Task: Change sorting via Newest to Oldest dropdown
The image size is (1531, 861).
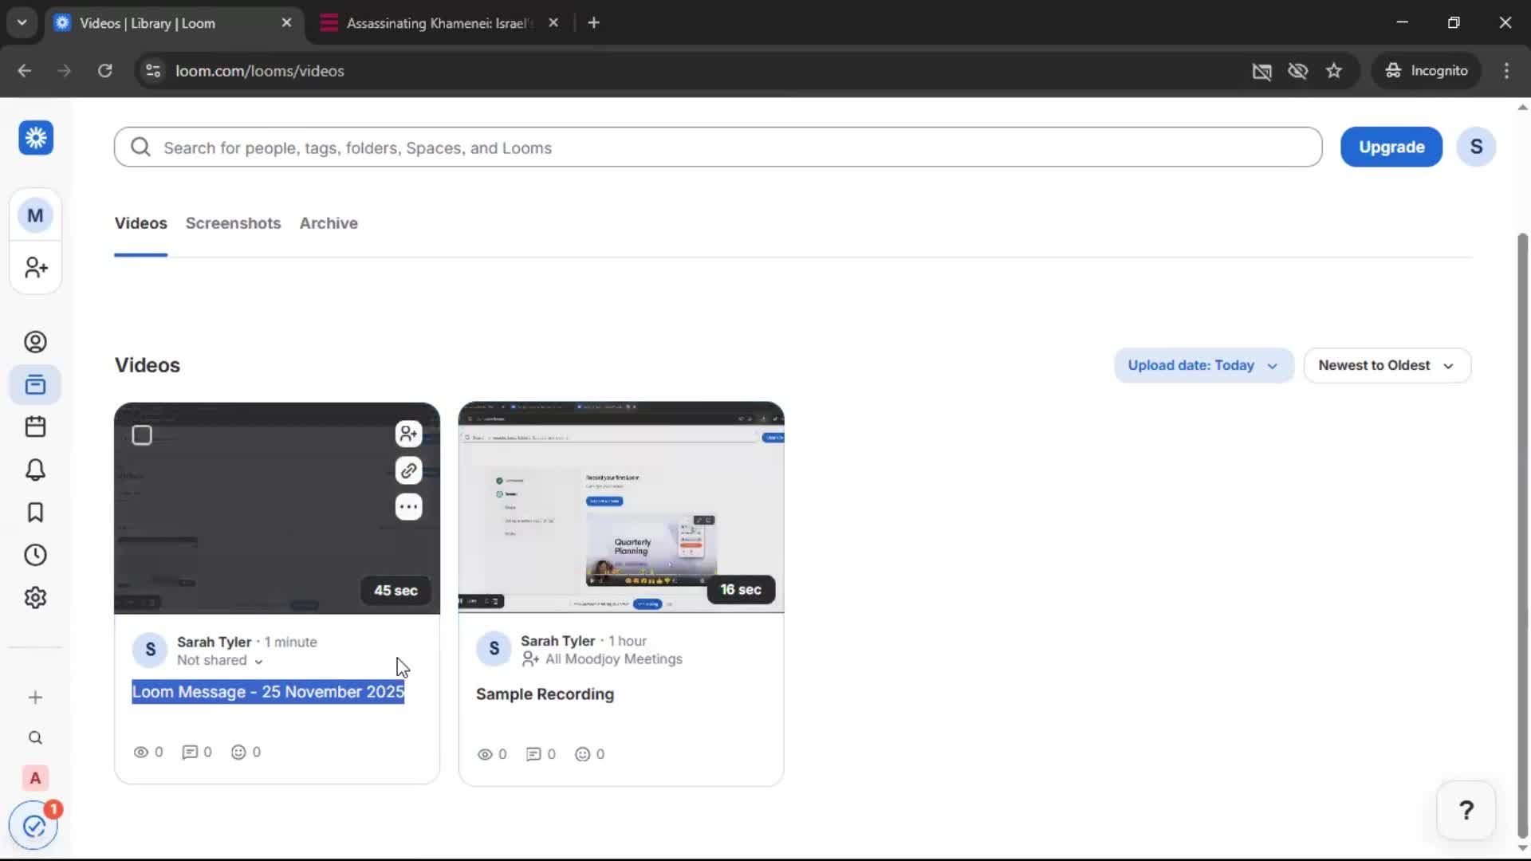Action: [x=1387, y=365]
